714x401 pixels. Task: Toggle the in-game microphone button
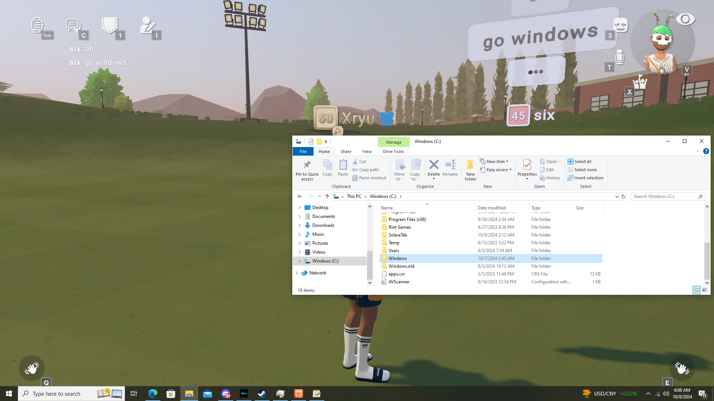pos(619,58)
